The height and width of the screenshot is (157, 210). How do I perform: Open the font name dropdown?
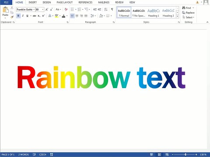[34, 10]
